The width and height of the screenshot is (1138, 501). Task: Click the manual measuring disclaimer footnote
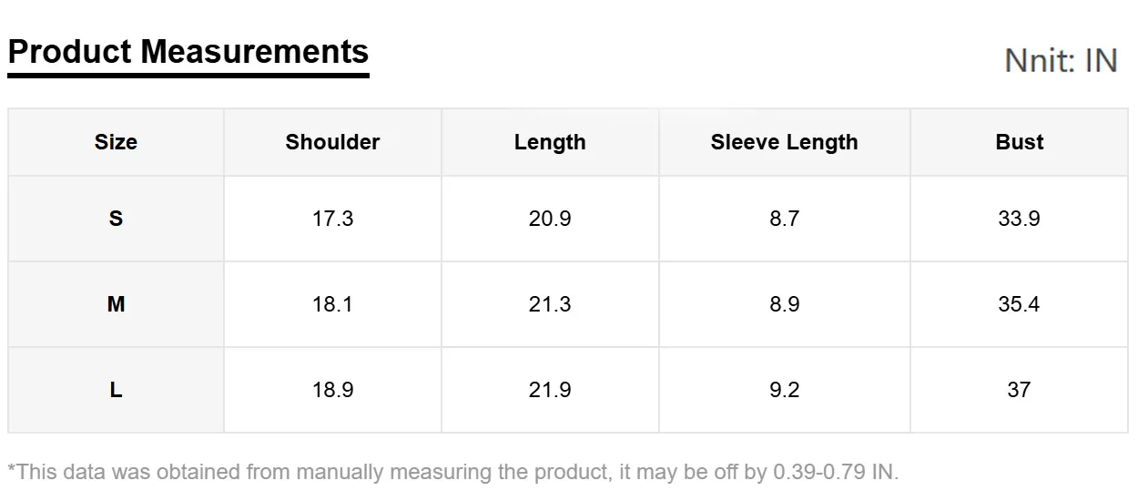click(452, 472)
